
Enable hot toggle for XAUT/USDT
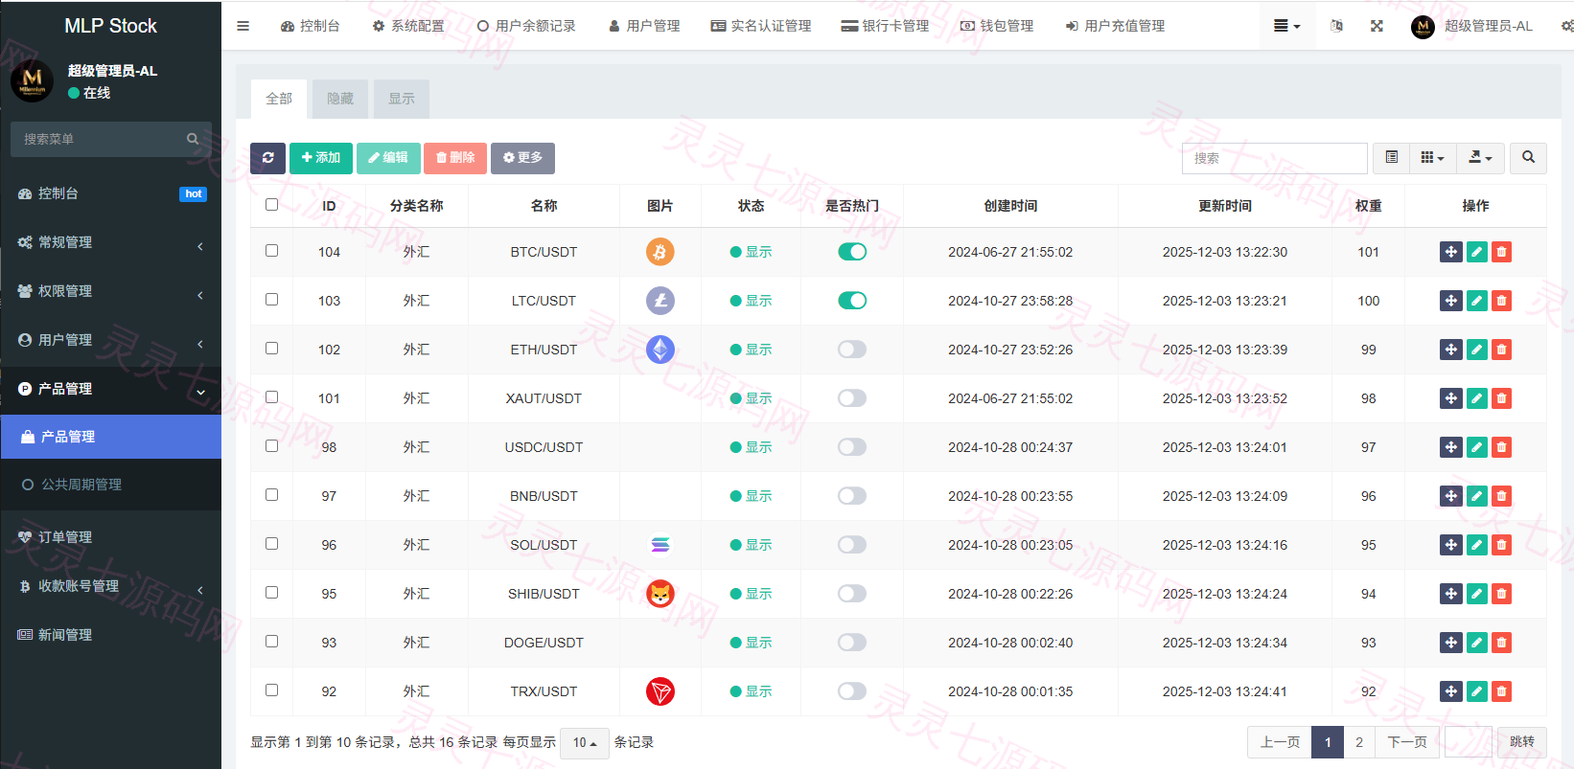click(x=852, y=398)
